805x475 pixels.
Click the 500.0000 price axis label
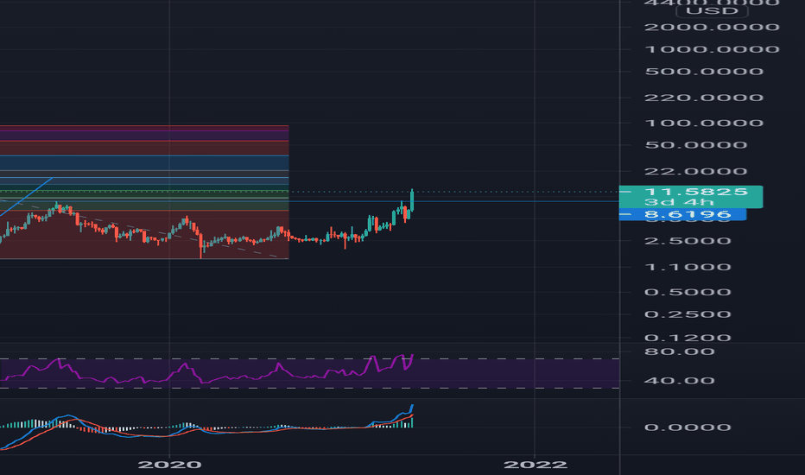(x=703, y=72)
